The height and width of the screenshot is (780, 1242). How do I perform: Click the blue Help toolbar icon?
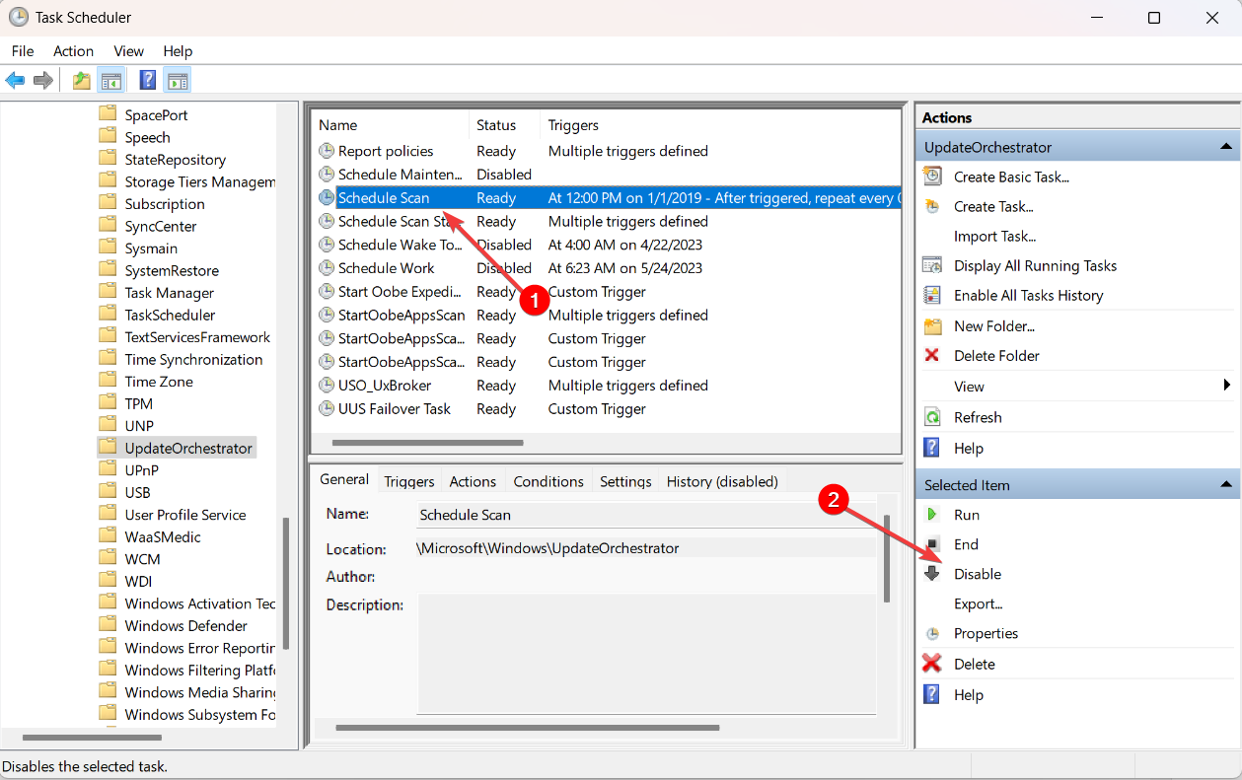tap(147, 81)
